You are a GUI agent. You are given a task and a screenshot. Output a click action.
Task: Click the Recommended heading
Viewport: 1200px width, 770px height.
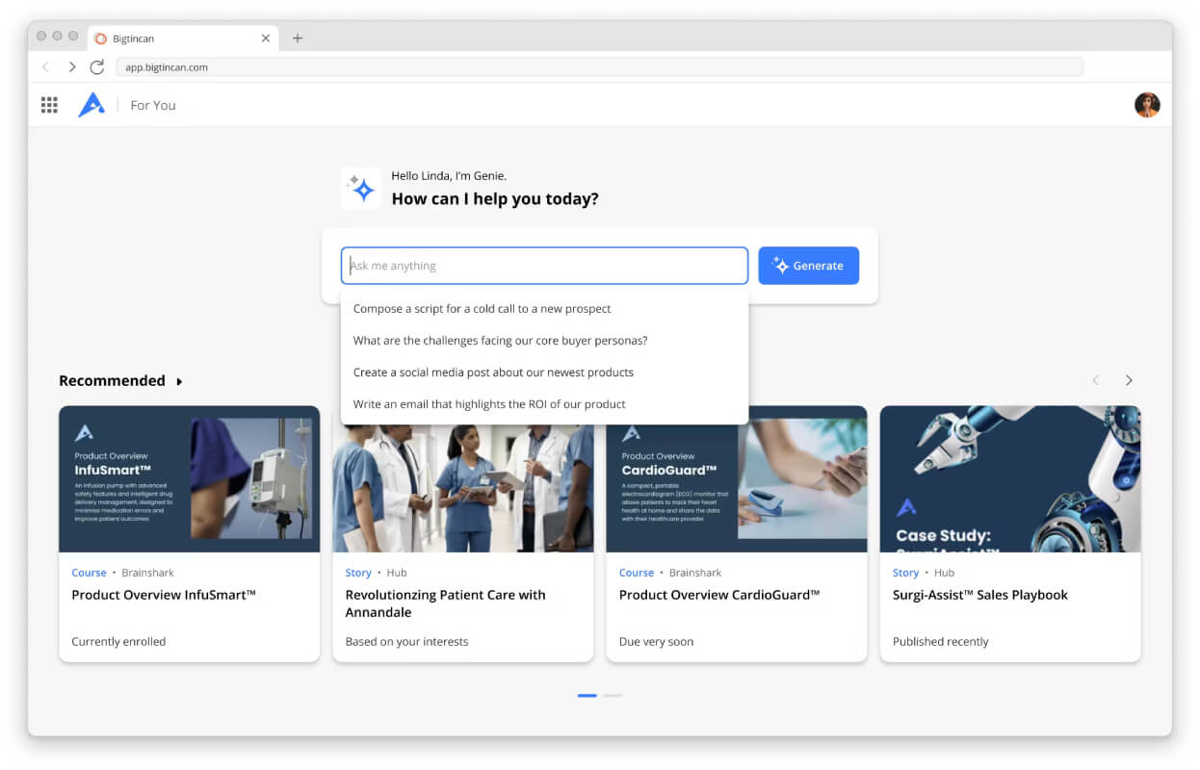click(x=112, y=380)
